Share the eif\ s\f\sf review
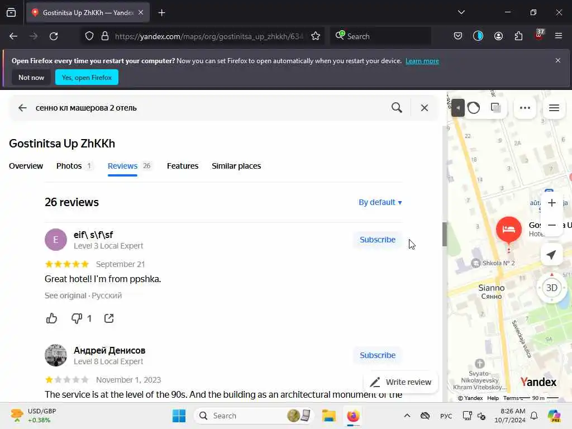 [x=109, y=318]
